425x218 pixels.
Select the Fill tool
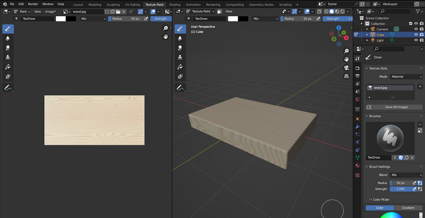8,66
